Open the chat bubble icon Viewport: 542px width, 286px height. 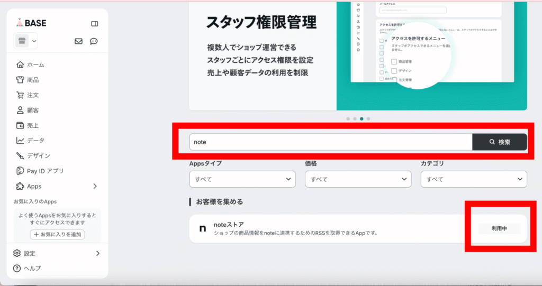pyautogui.click(x=94, y=41)
